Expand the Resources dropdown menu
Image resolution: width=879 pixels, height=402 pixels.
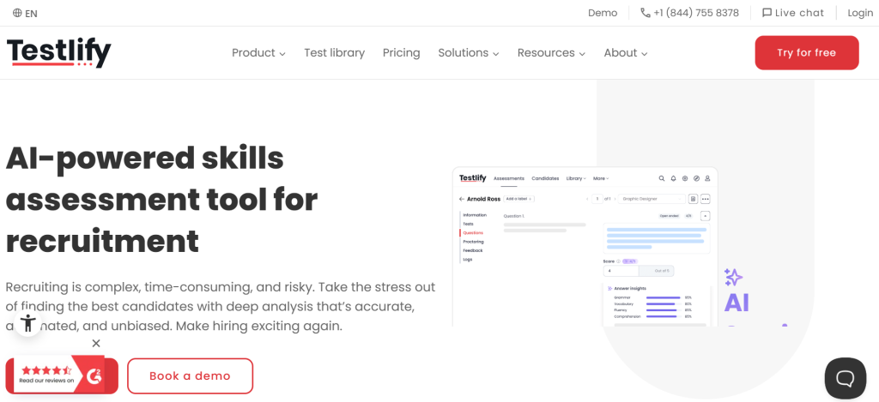coord(551,52)
